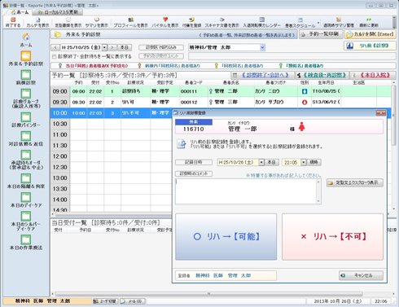Click the comment box scroll-down arrow

point(318,201)
